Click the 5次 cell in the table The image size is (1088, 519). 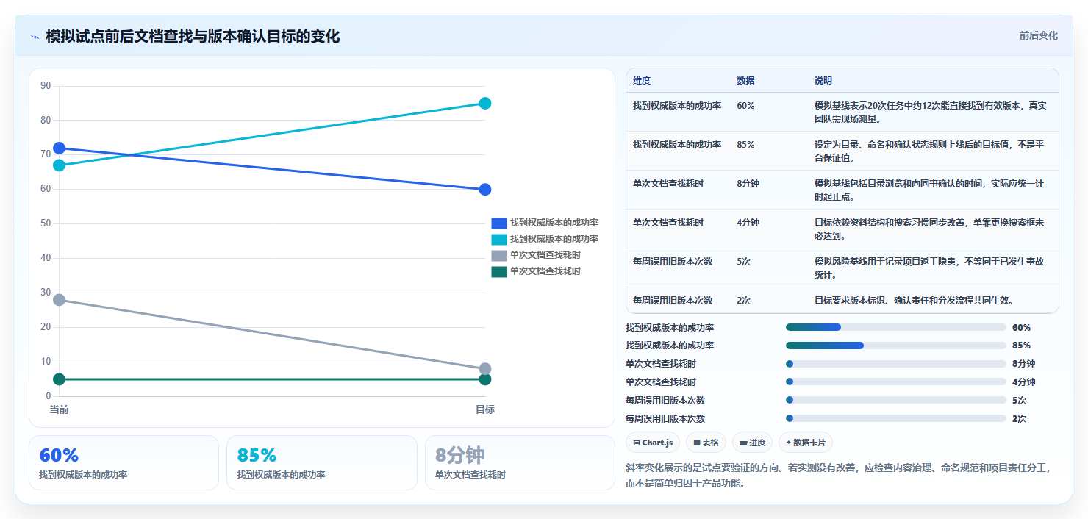pyautogui.click(x=744, y=262)
